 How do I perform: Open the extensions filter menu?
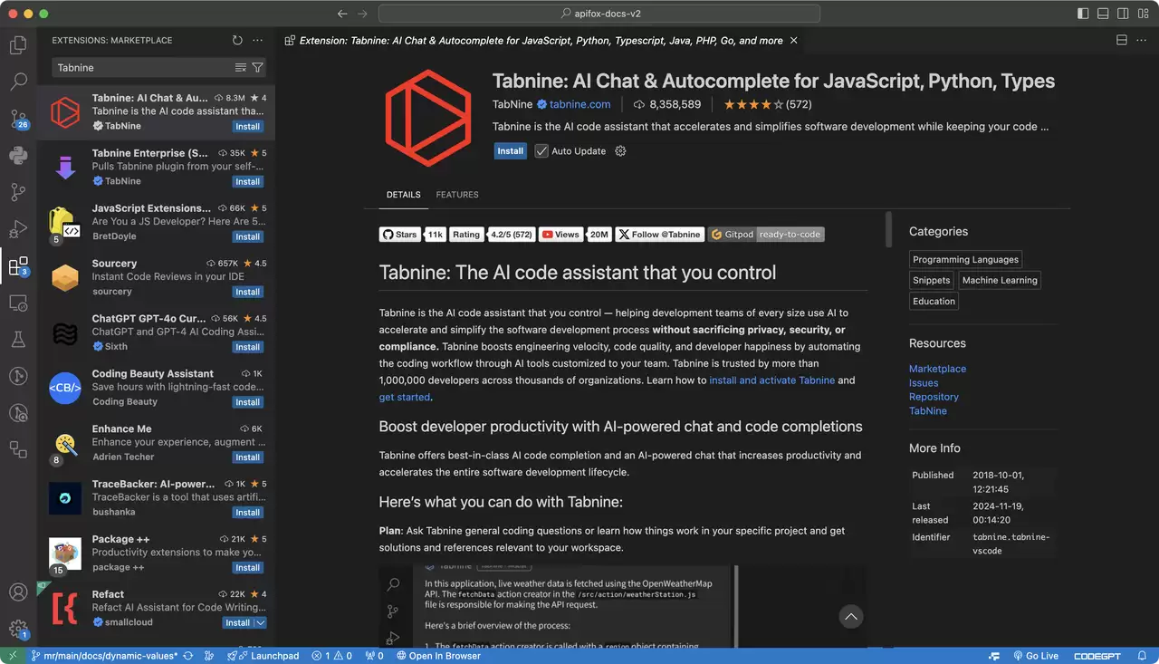257,68
